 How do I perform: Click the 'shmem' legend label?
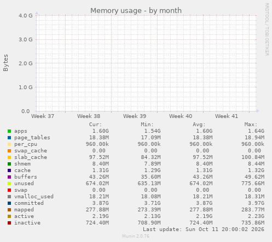[22, 164]
